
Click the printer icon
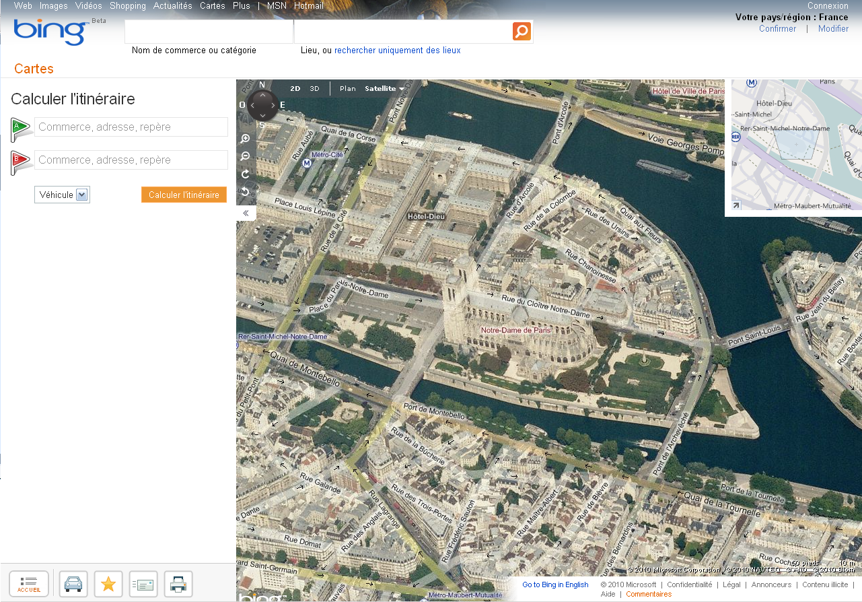pyautogui.click(x=178, y=584)
